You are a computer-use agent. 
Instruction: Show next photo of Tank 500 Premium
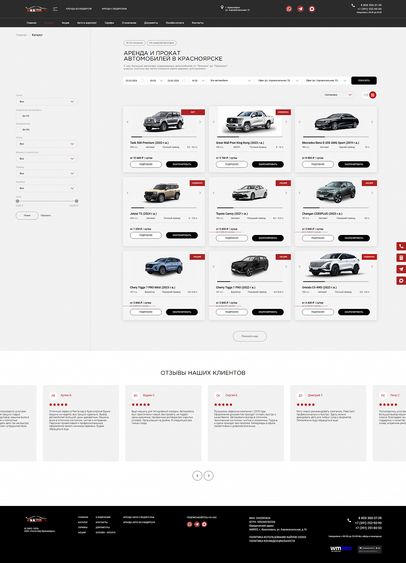200,122
